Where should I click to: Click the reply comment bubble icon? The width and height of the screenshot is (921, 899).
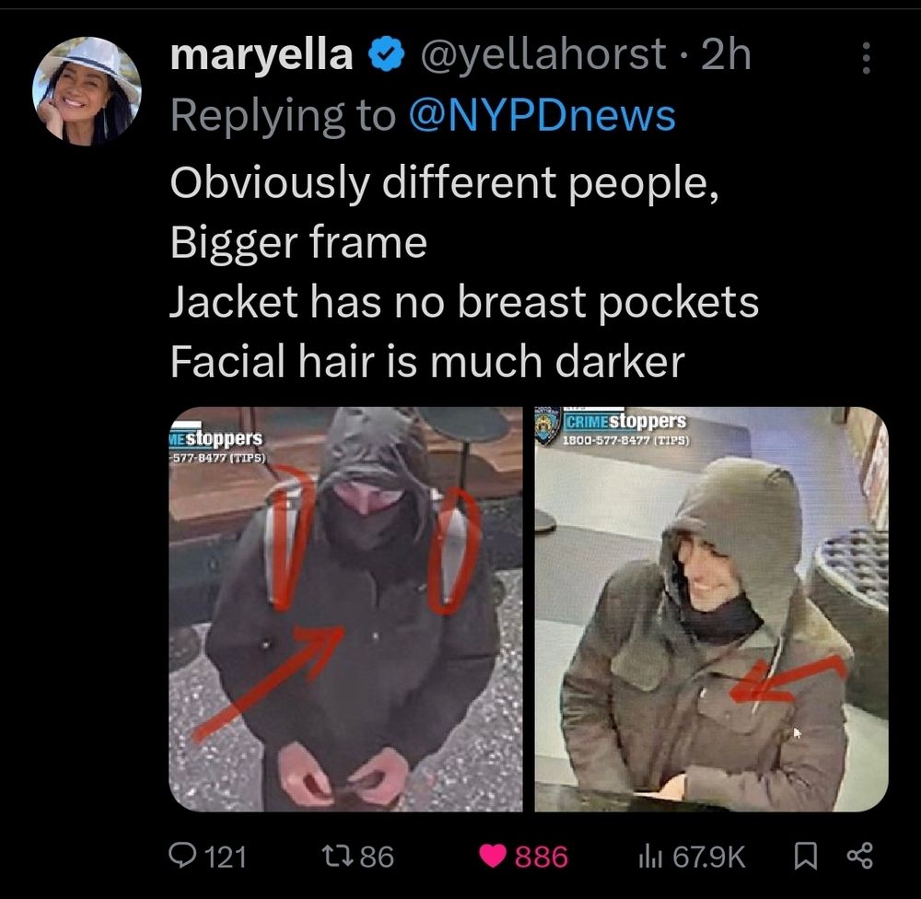[x=181, y=856]
